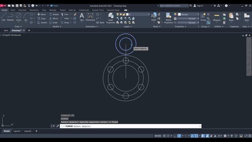The height and width of the screenshot is (142, 252).
Task: Click the Plot printer icon in quick access
Action: point(33,6)
